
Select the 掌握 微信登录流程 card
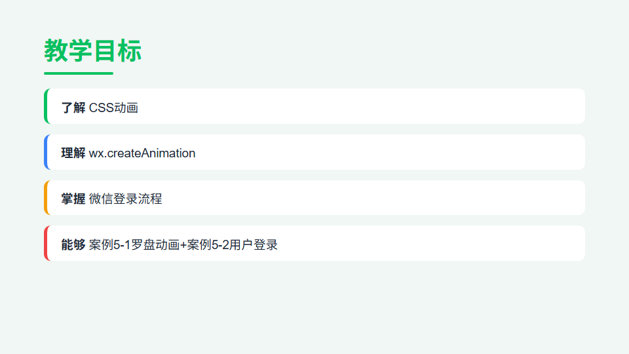tap(314, 198)
